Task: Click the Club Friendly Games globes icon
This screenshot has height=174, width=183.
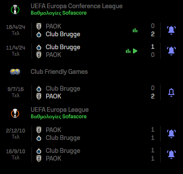Action: click(x=15, y=72)
